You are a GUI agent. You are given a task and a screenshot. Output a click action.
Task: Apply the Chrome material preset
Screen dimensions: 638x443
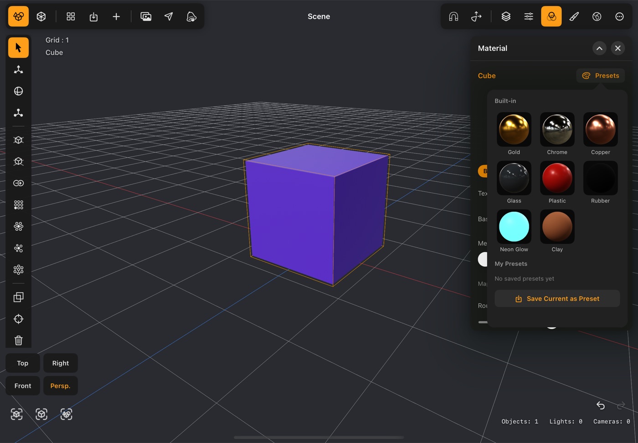(557, 129)
